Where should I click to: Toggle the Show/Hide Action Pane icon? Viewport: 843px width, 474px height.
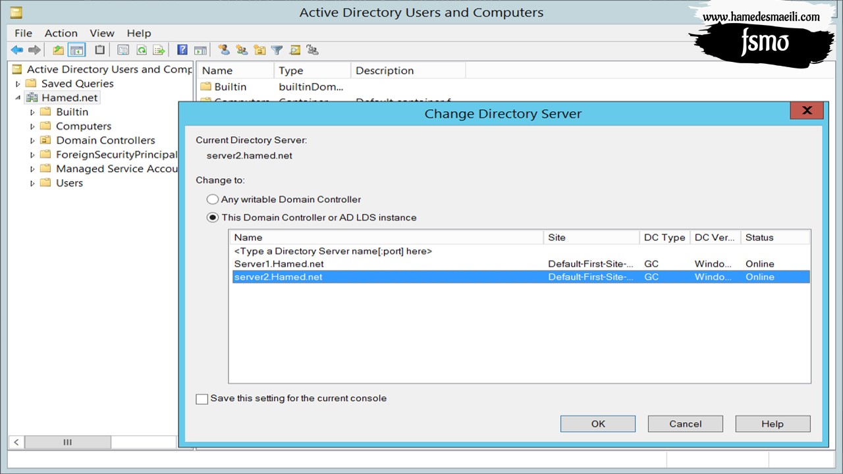click(x=200, y=50)
